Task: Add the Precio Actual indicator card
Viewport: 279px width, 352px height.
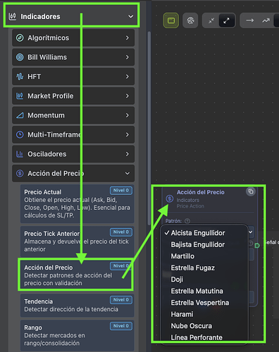Action: click(77, 203)
